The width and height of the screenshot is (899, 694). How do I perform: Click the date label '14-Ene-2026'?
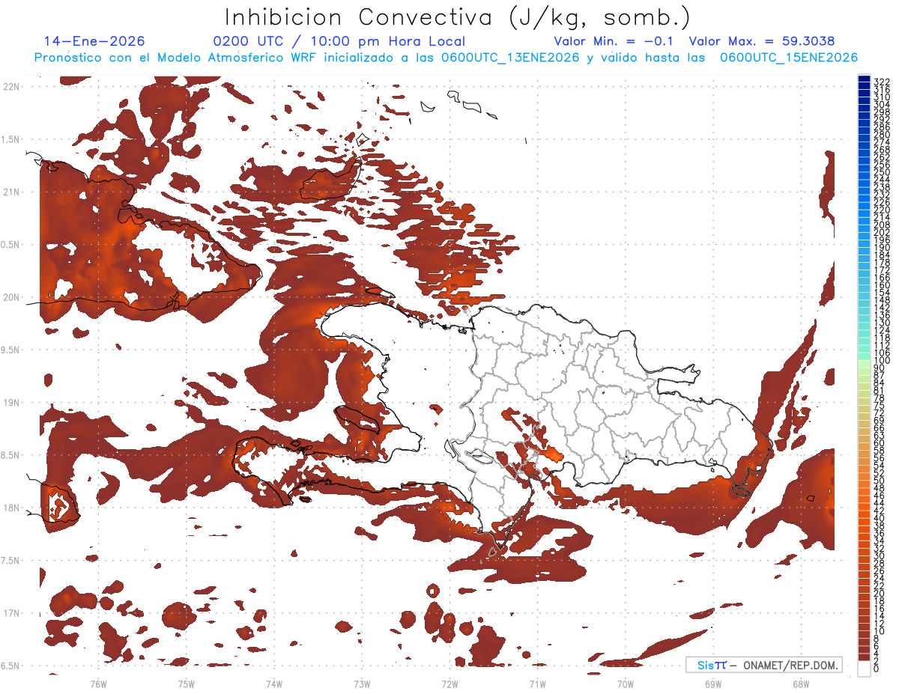point(94,41)
